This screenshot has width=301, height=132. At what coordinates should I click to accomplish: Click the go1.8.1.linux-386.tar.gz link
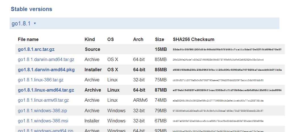click(x=41, y=80)
